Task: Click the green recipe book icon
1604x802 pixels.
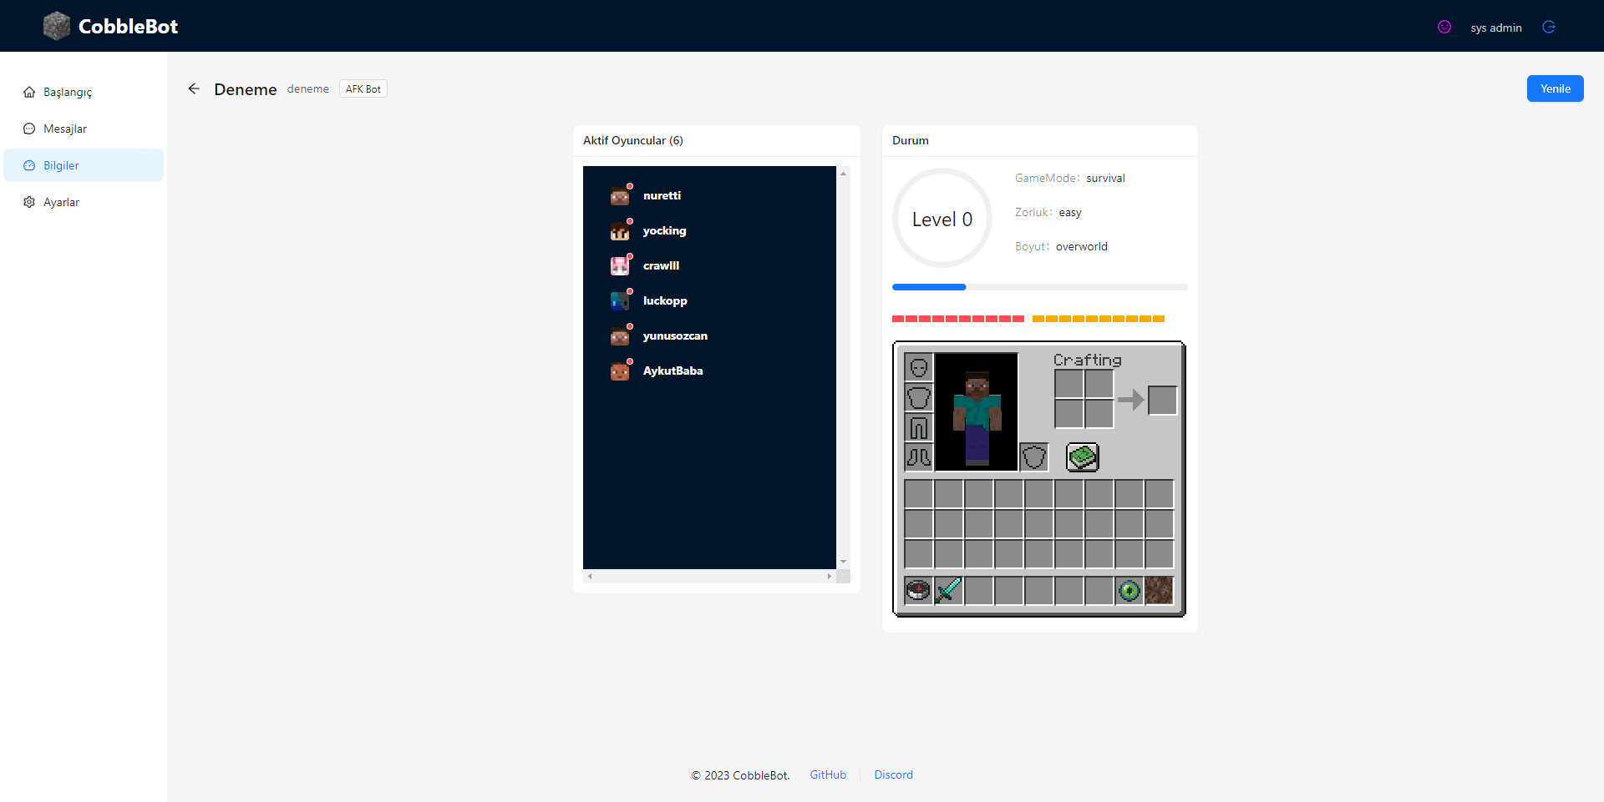Action: pyautogui.click(x=1083, y=457)
